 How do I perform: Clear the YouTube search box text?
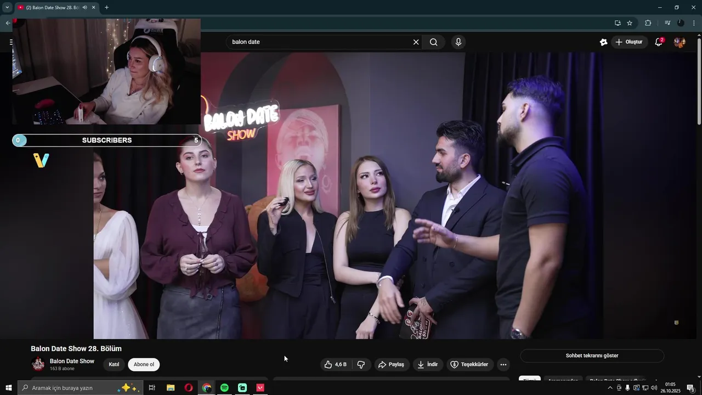point(416,42)
